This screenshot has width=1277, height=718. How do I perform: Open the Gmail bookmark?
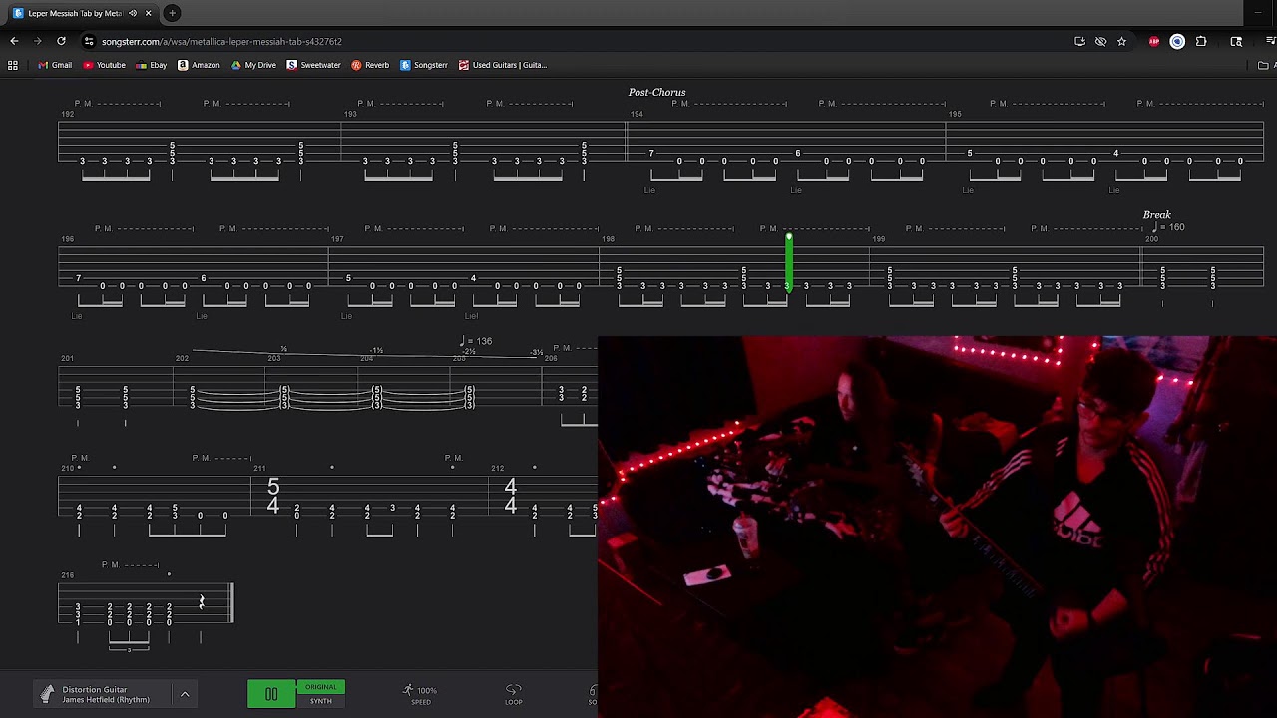click(x=55, y=65)
